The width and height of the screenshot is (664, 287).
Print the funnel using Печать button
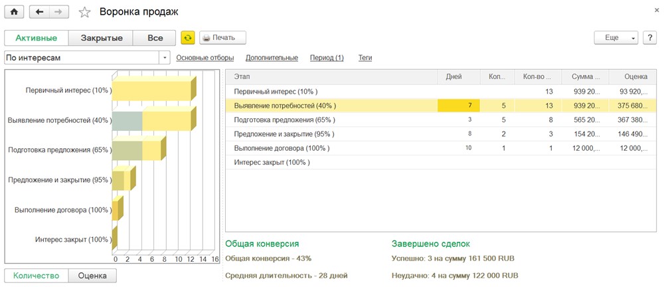pyautogui.click(x=222, y=38)
